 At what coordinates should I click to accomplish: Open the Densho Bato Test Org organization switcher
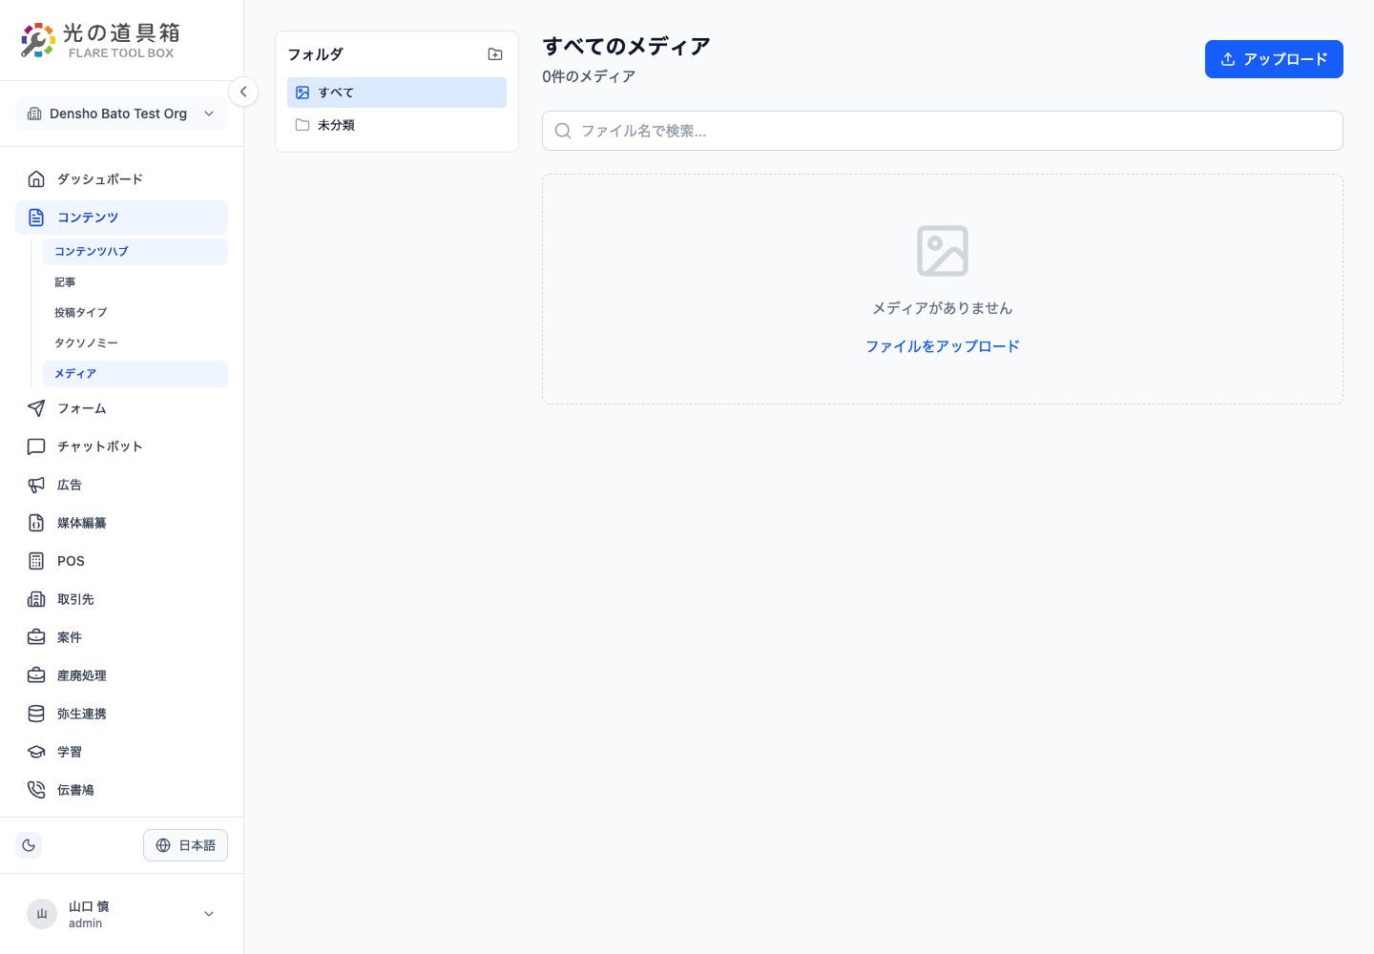(121, 114)
